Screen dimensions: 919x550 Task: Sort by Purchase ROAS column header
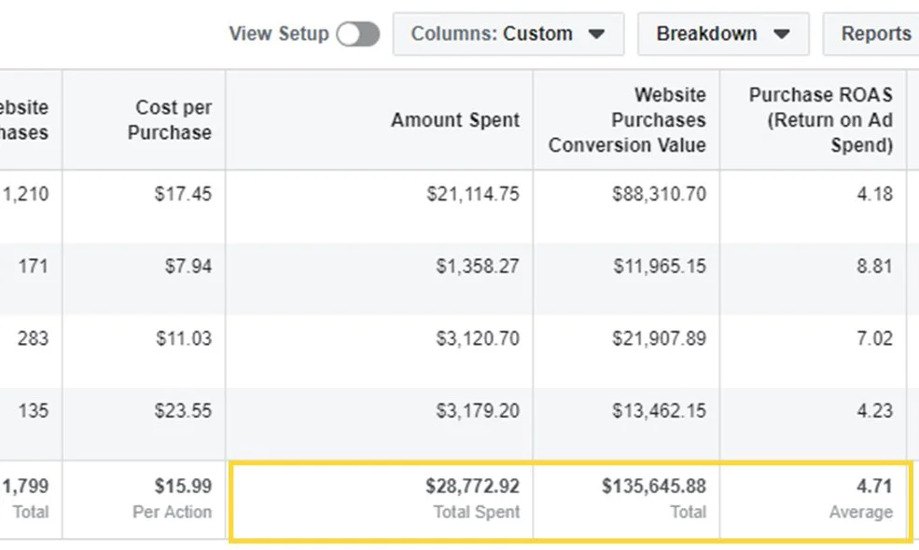pyautogui.click(x=820, y=120)
